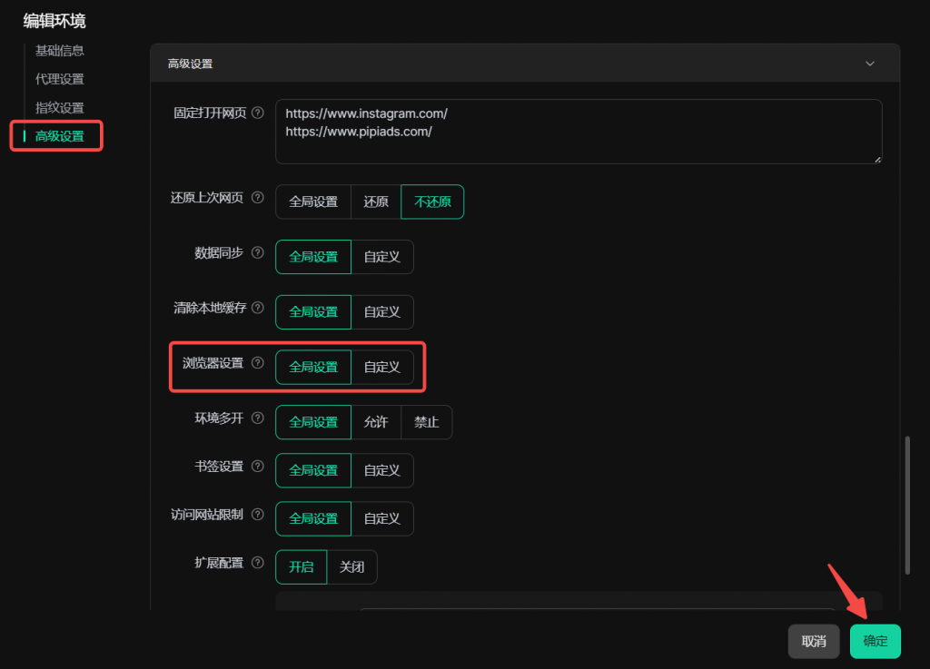Click help icon next to 清除本地缓存
The height and width of the screenshot is (669, 930).
(258, 308)
